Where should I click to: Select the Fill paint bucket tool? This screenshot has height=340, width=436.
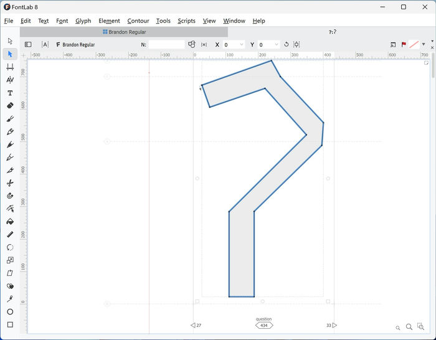[x=10, y=222]
